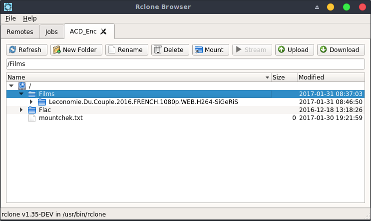Open the Help menu
Screen dimensions: 371x221
click(30, 18)
